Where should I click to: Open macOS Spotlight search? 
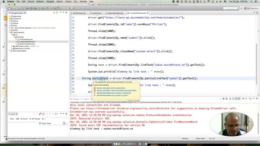[x=251, y=2]
